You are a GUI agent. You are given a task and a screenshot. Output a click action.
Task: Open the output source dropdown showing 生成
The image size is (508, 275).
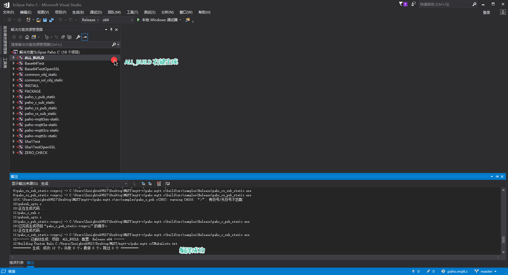(84, 184)
